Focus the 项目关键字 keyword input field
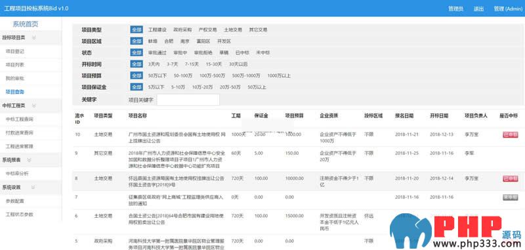 pos(188,100)
